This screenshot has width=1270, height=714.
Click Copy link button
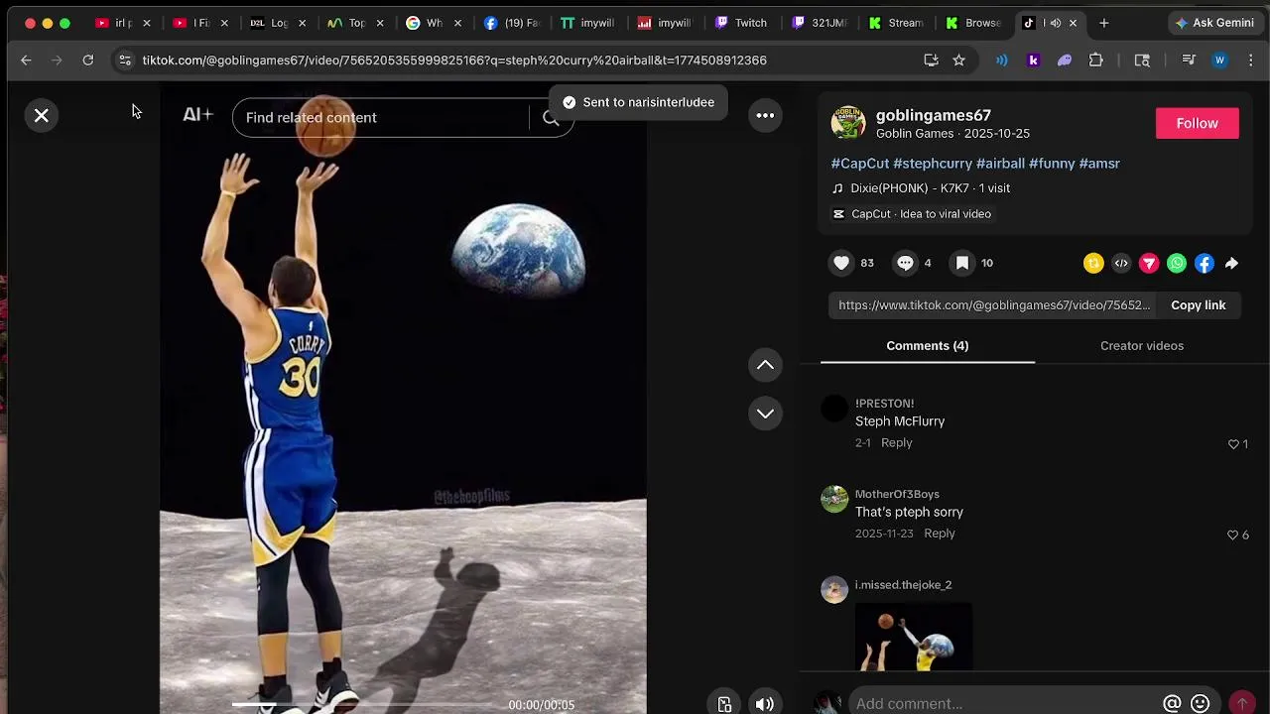(x=1198, y=305)
